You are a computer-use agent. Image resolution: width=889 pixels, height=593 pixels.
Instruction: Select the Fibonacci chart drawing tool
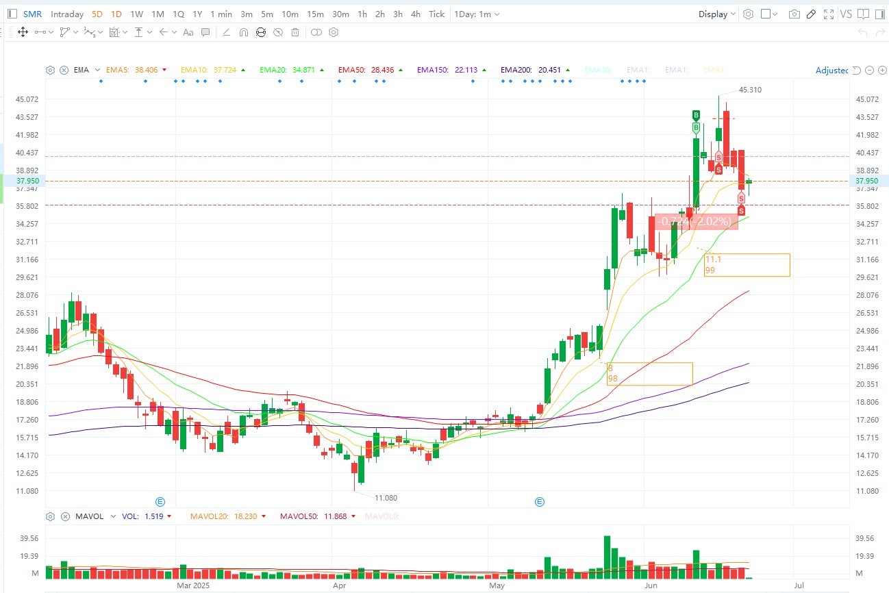pos(114,32)
